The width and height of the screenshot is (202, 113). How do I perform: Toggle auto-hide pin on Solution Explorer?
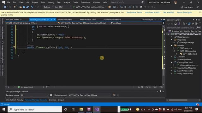196,20
